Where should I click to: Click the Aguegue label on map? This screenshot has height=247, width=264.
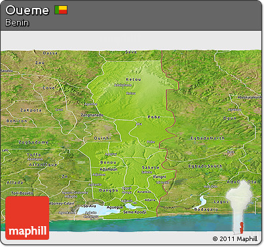[115, 207]
